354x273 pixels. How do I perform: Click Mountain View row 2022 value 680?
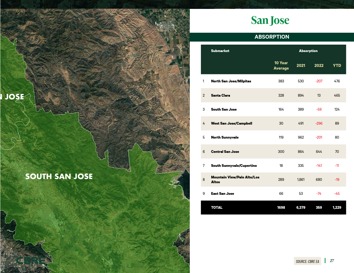(319, 180)
